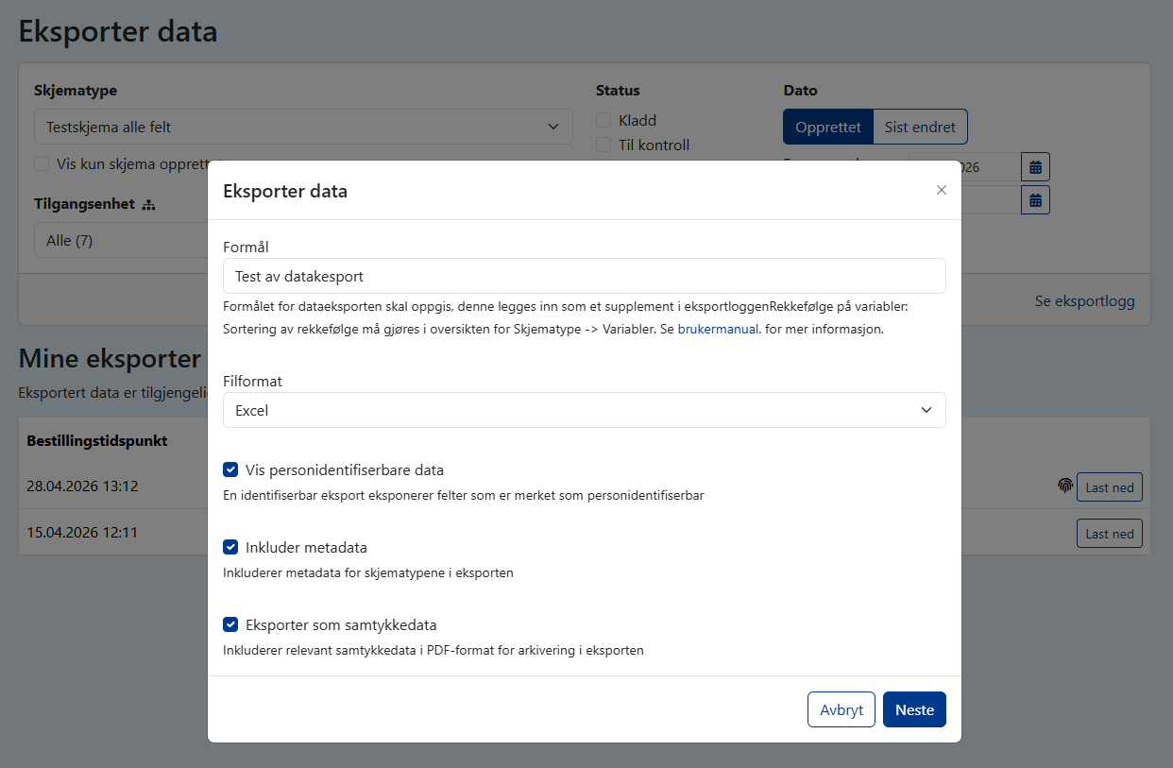Image resolution: width=1173 pixels, height=768 pixels.
Task: Click the Bestillingstidspunkt column header
Action: (x=97, y=441)
